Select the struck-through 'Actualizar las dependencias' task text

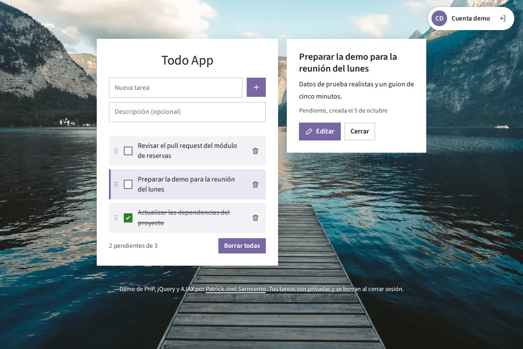184,218
